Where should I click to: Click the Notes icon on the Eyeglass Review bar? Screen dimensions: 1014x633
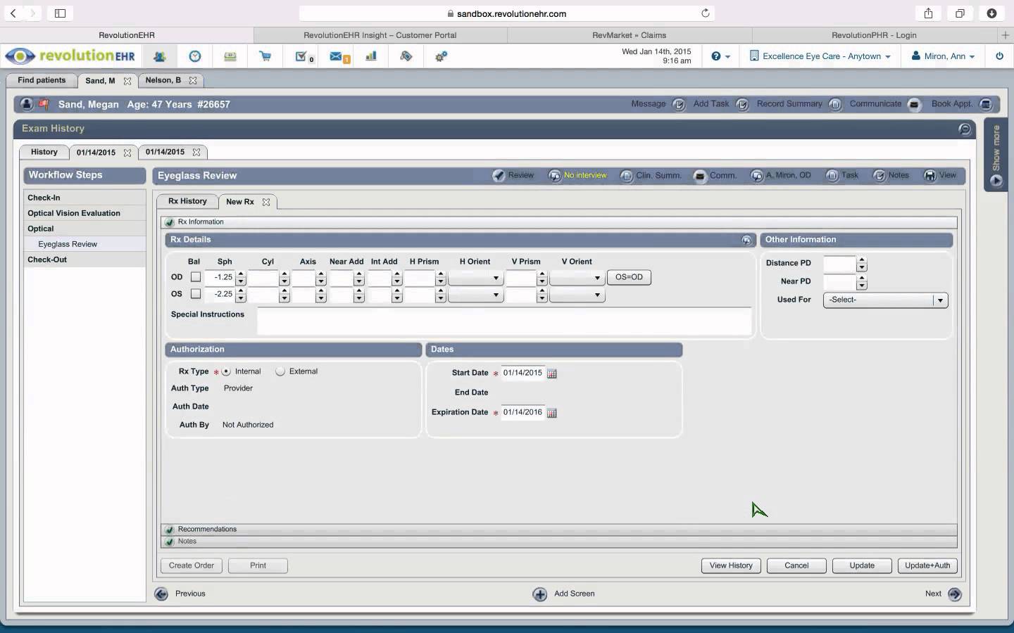tap(878, 176)
